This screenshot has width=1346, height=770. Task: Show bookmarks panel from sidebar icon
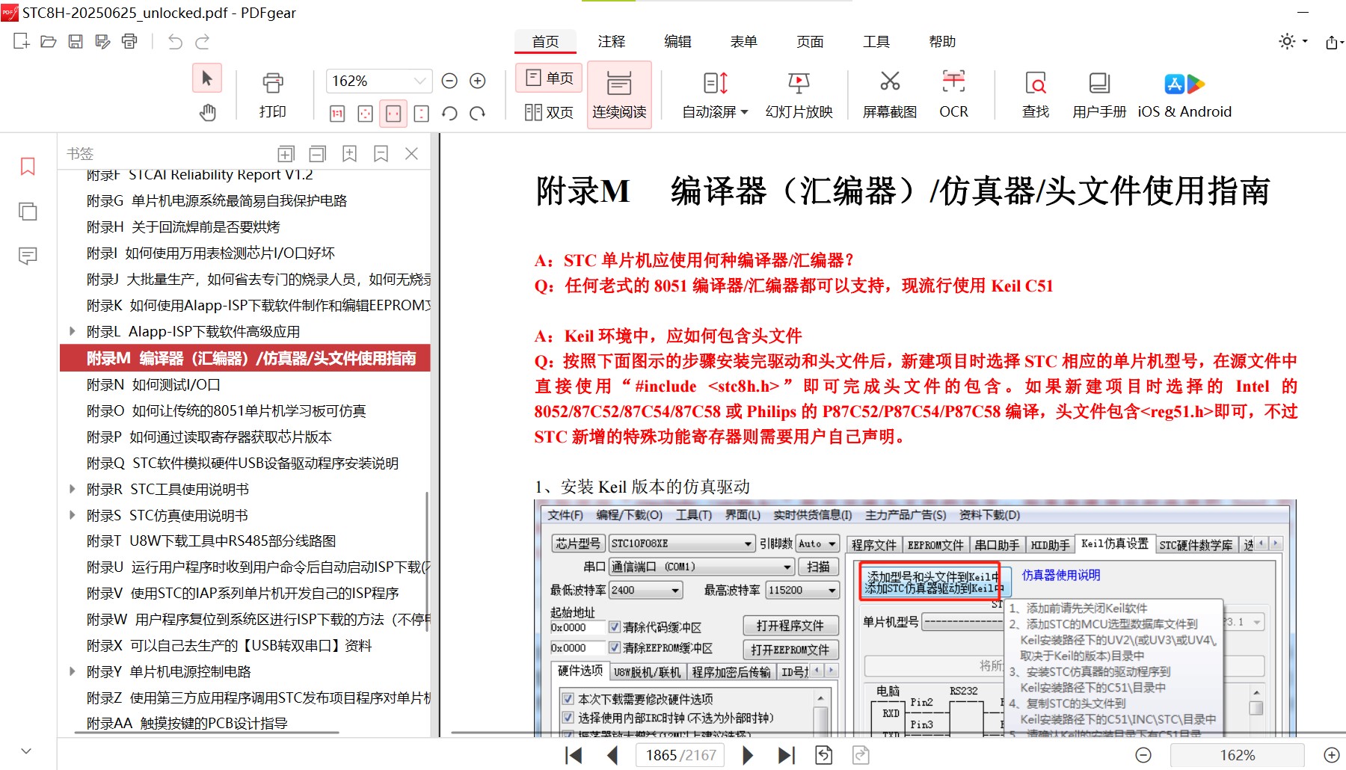(28, 166)
